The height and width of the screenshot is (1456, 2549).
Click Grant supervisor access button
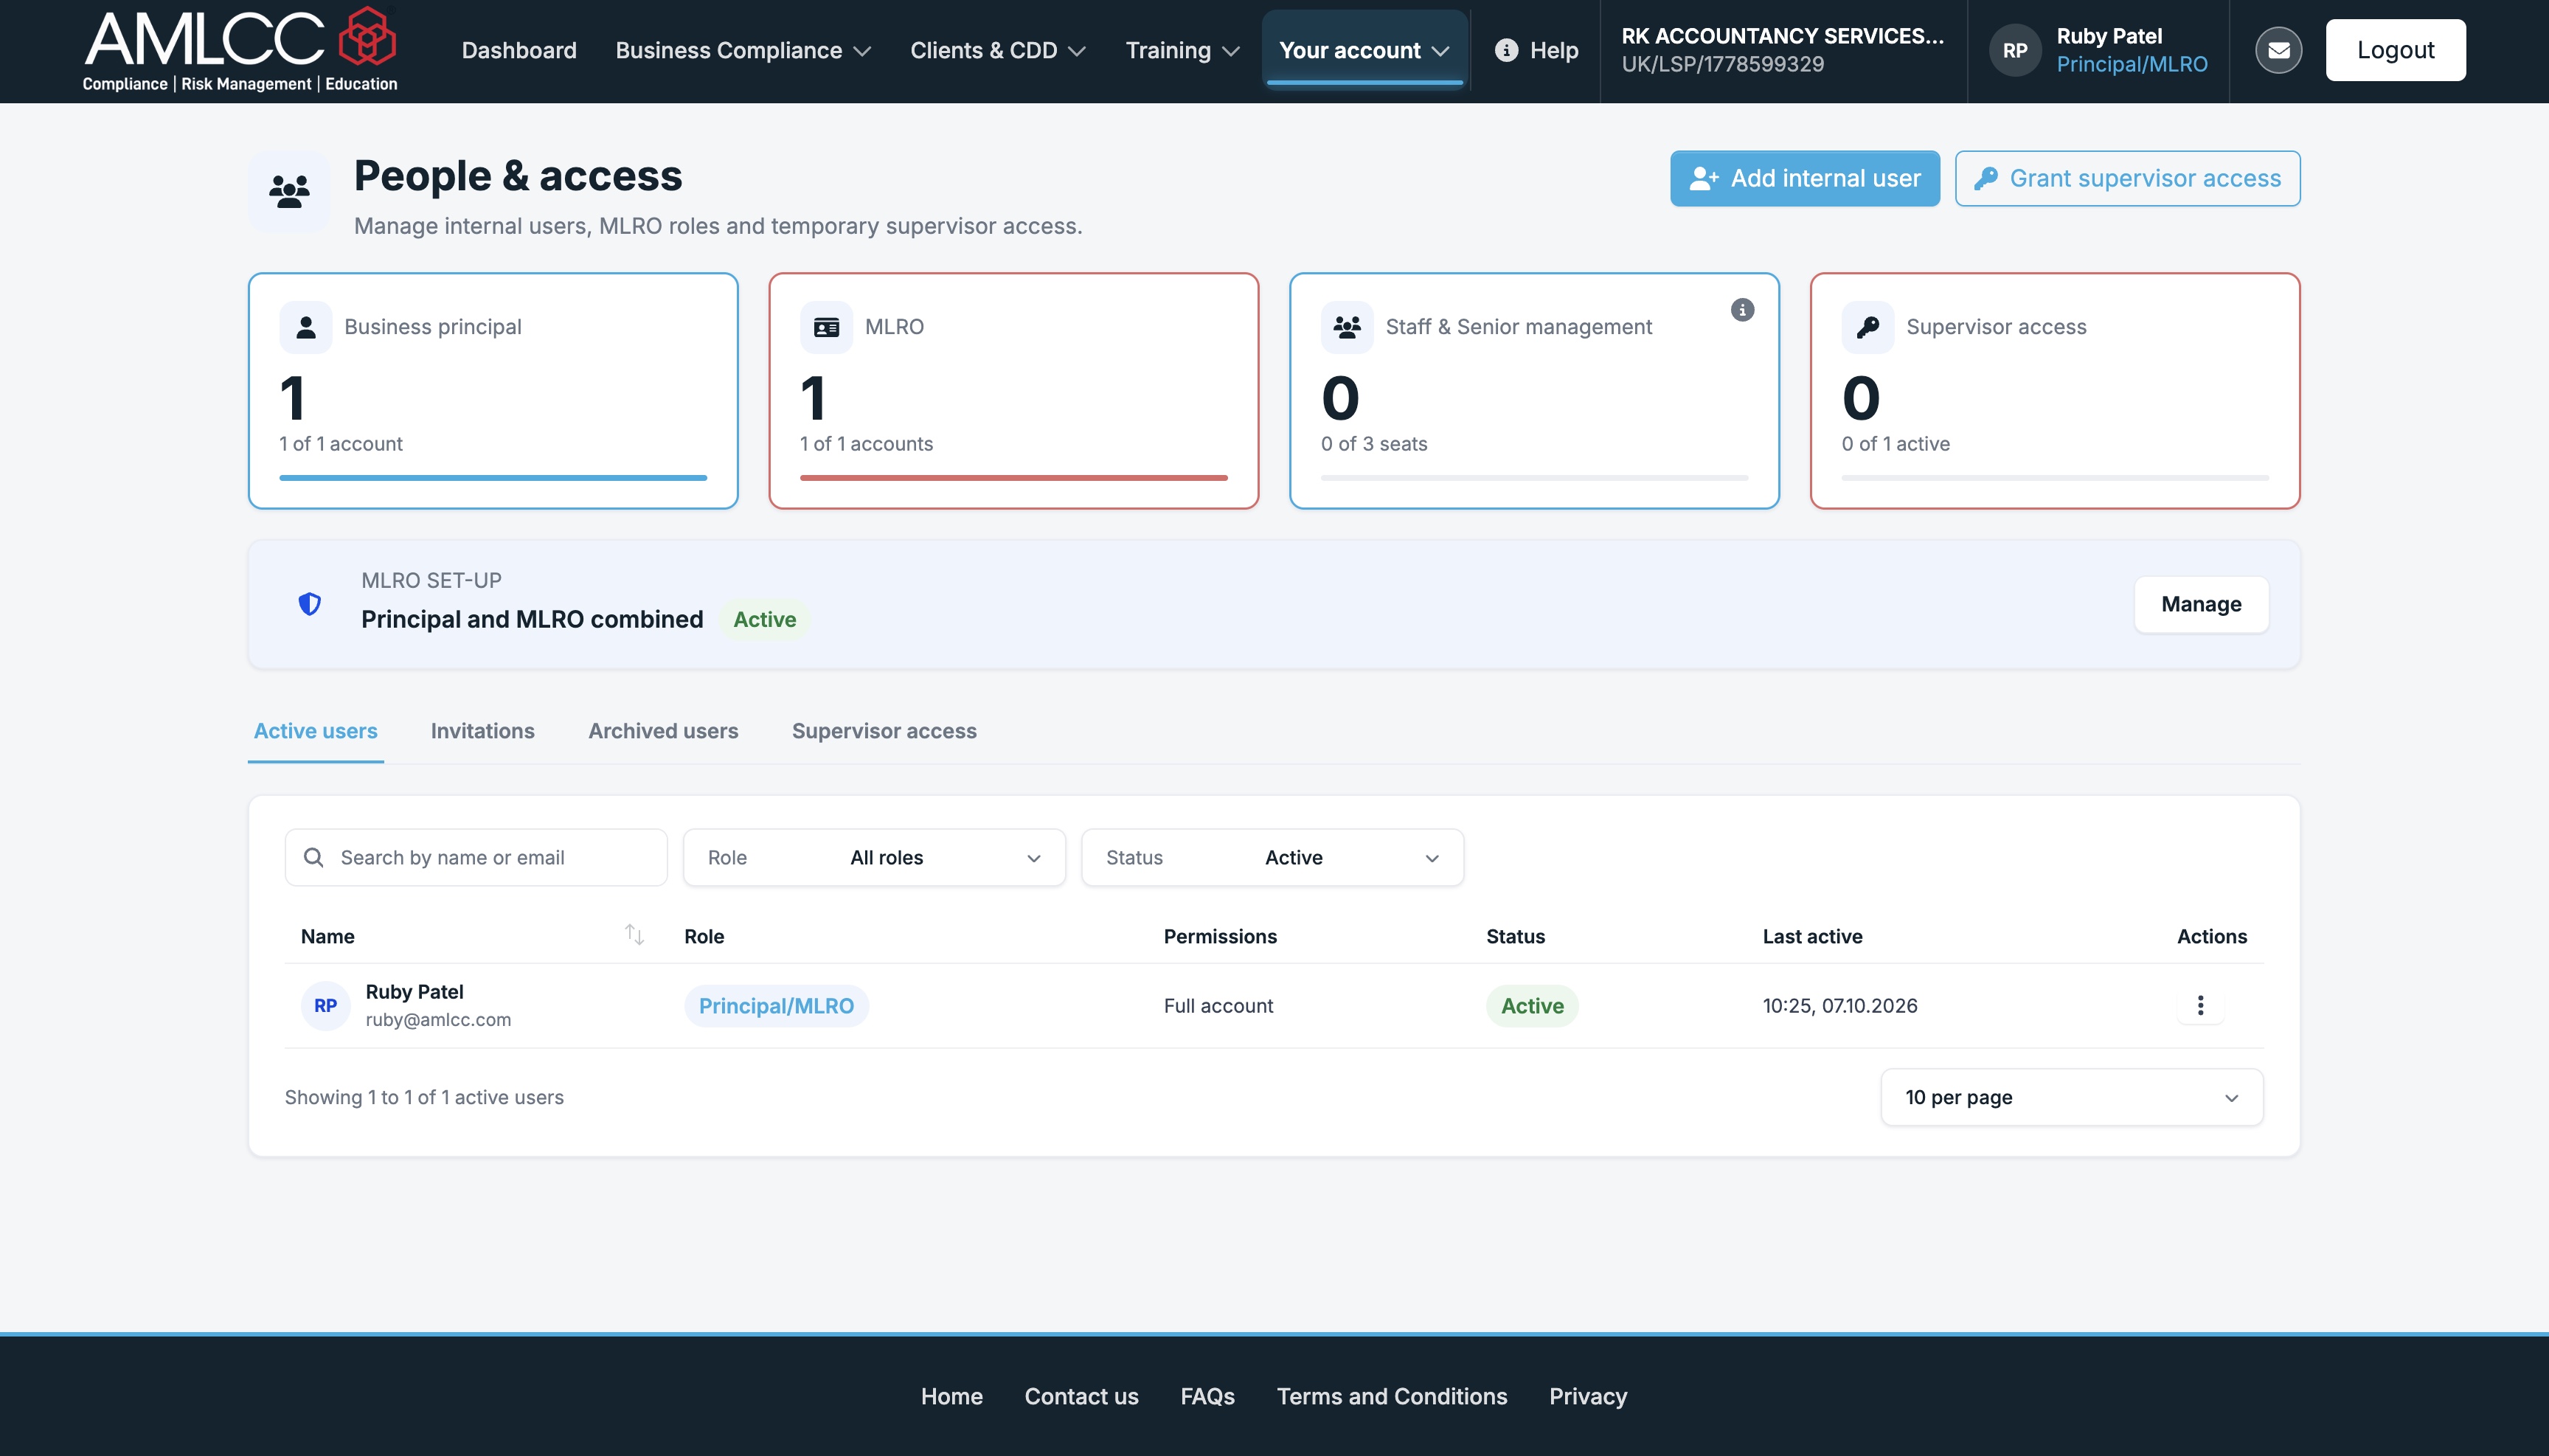(2127, 178)
